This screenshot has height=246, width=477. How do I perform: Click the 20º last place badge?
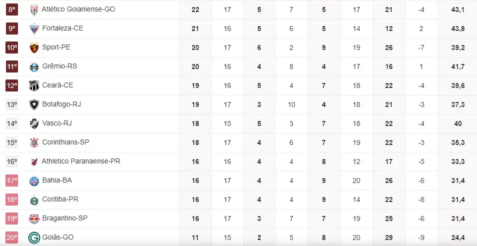pos(12,237)
